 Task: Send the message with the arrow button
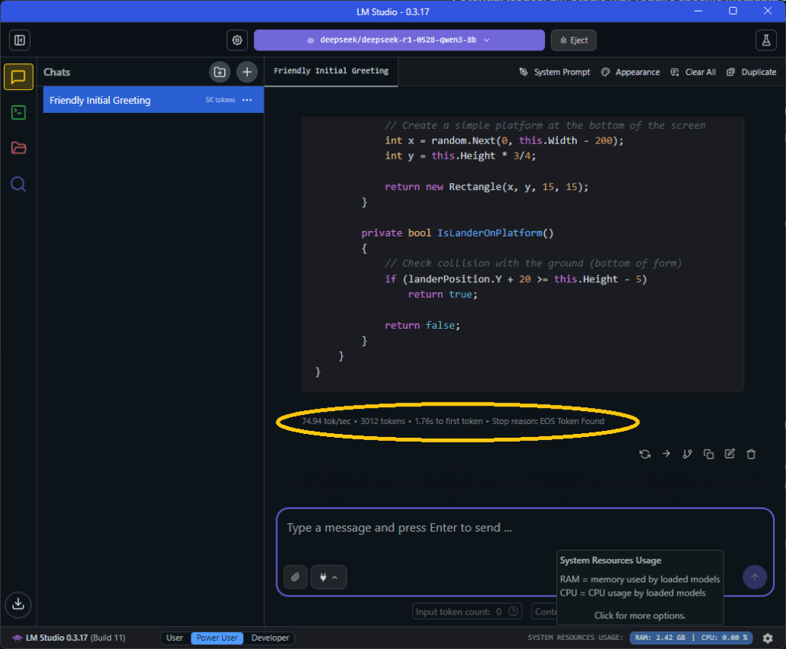click(x=755, y=577)
